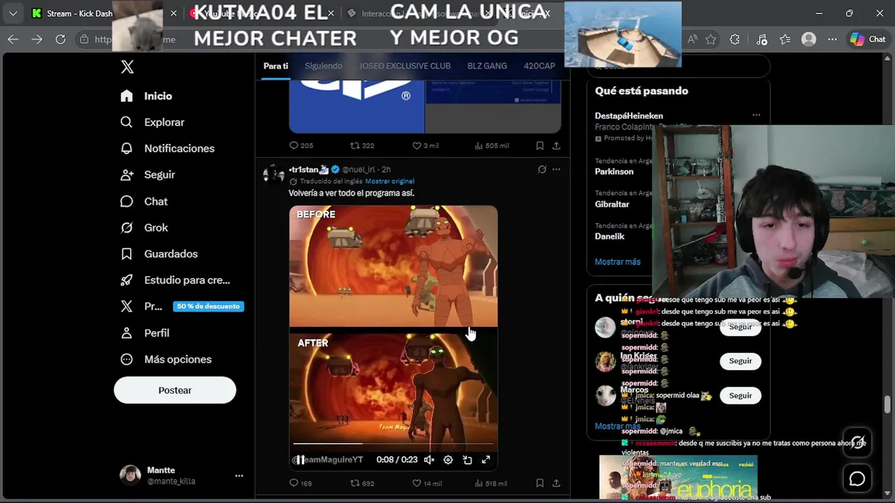Click the video progress bar
895x503 pixels.
(394, 444)
